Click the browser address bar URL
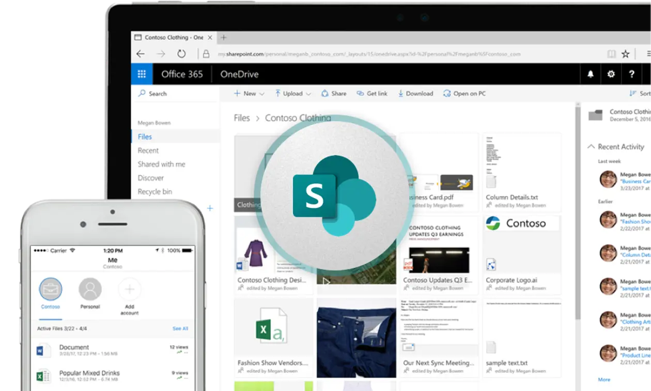 pos(369,54)
